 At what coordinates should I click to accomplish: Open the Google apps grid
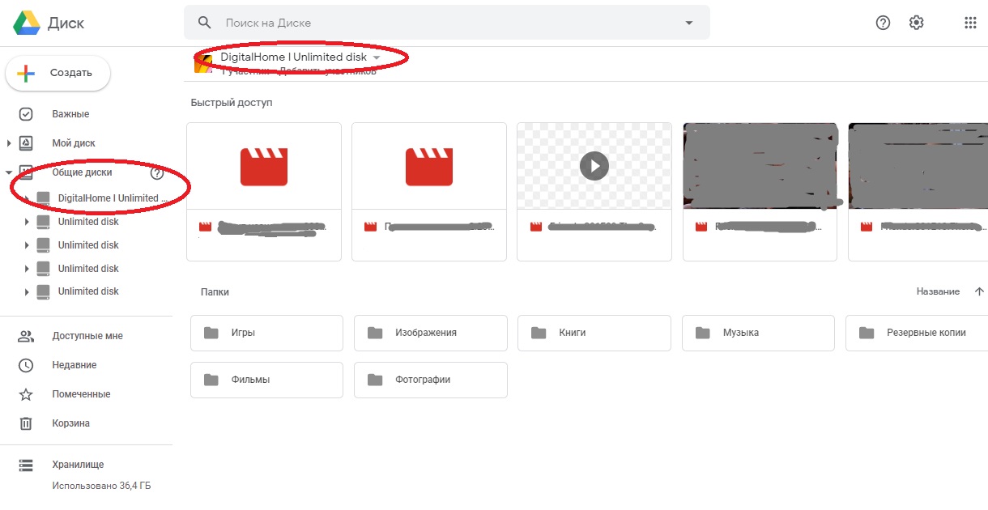[971, 23]
